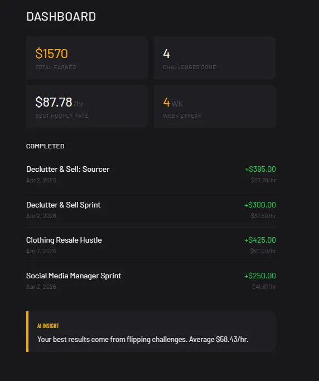Click the $37.50/hr rate label
The width and height of the screenshot is (319, 381).
click(263, 216)
